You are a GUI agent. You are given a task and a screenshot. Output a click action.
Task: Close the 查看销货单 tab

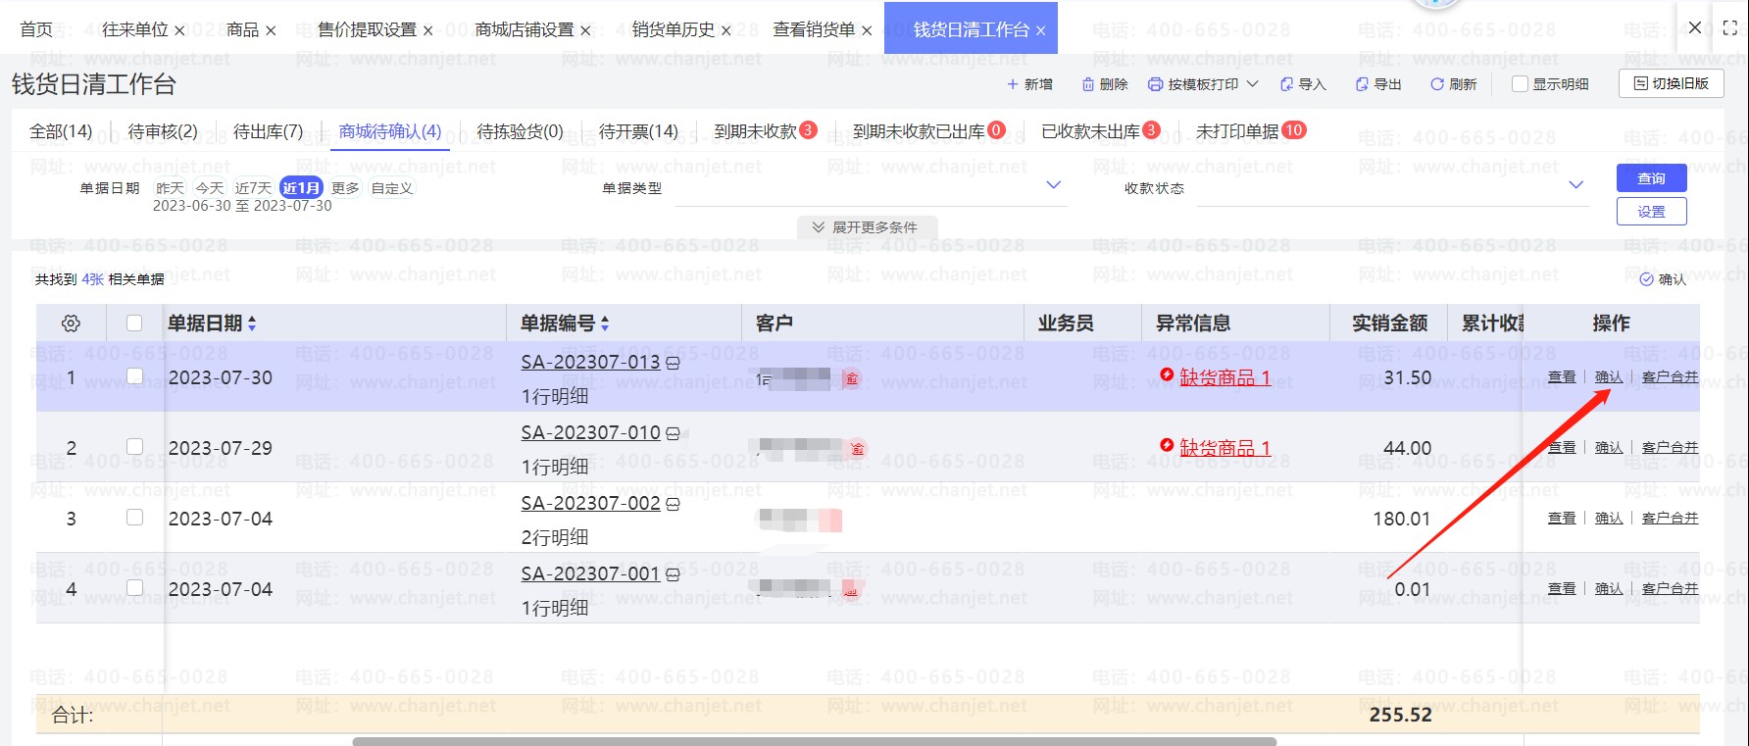click(867, 31)
